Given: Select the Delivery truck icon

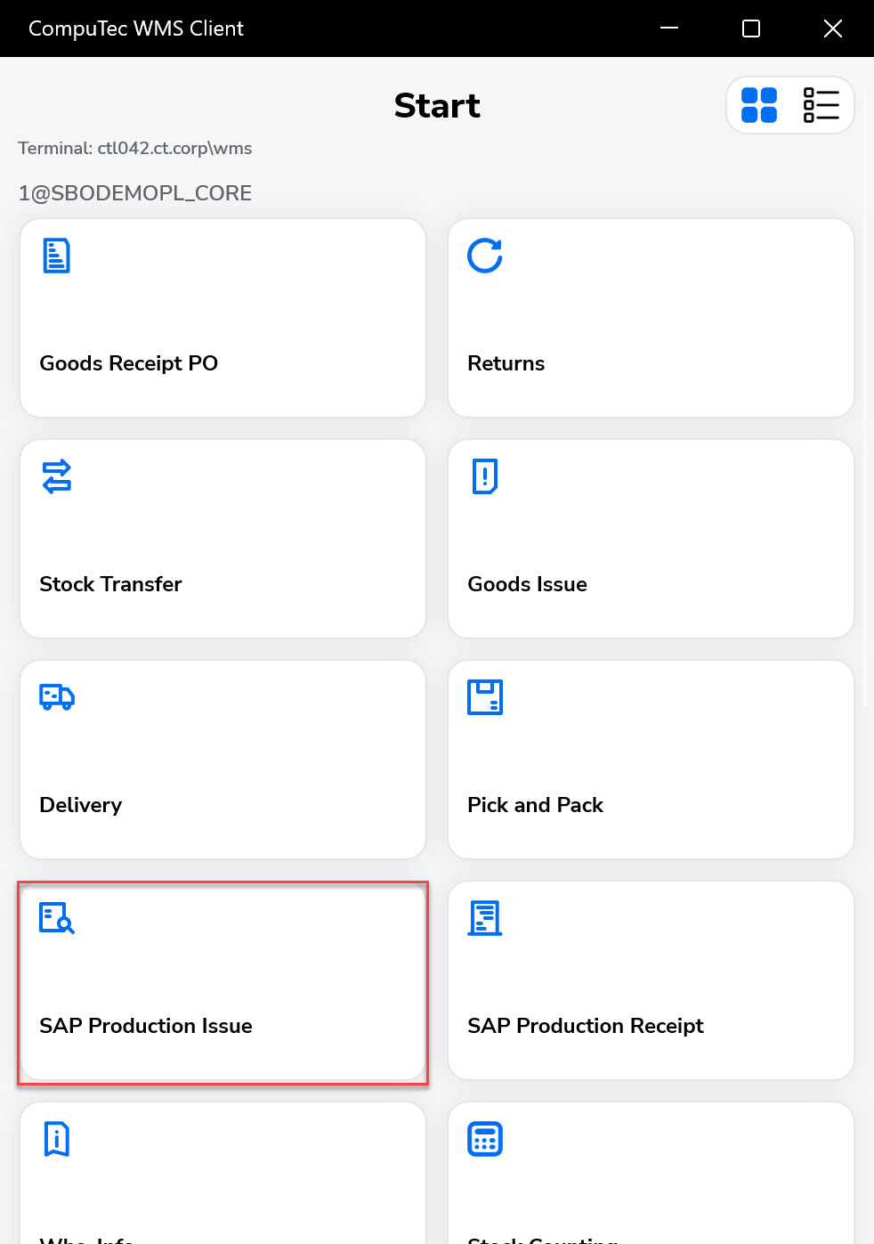Looking at the screenshot, I should click(x=56, y=697).
